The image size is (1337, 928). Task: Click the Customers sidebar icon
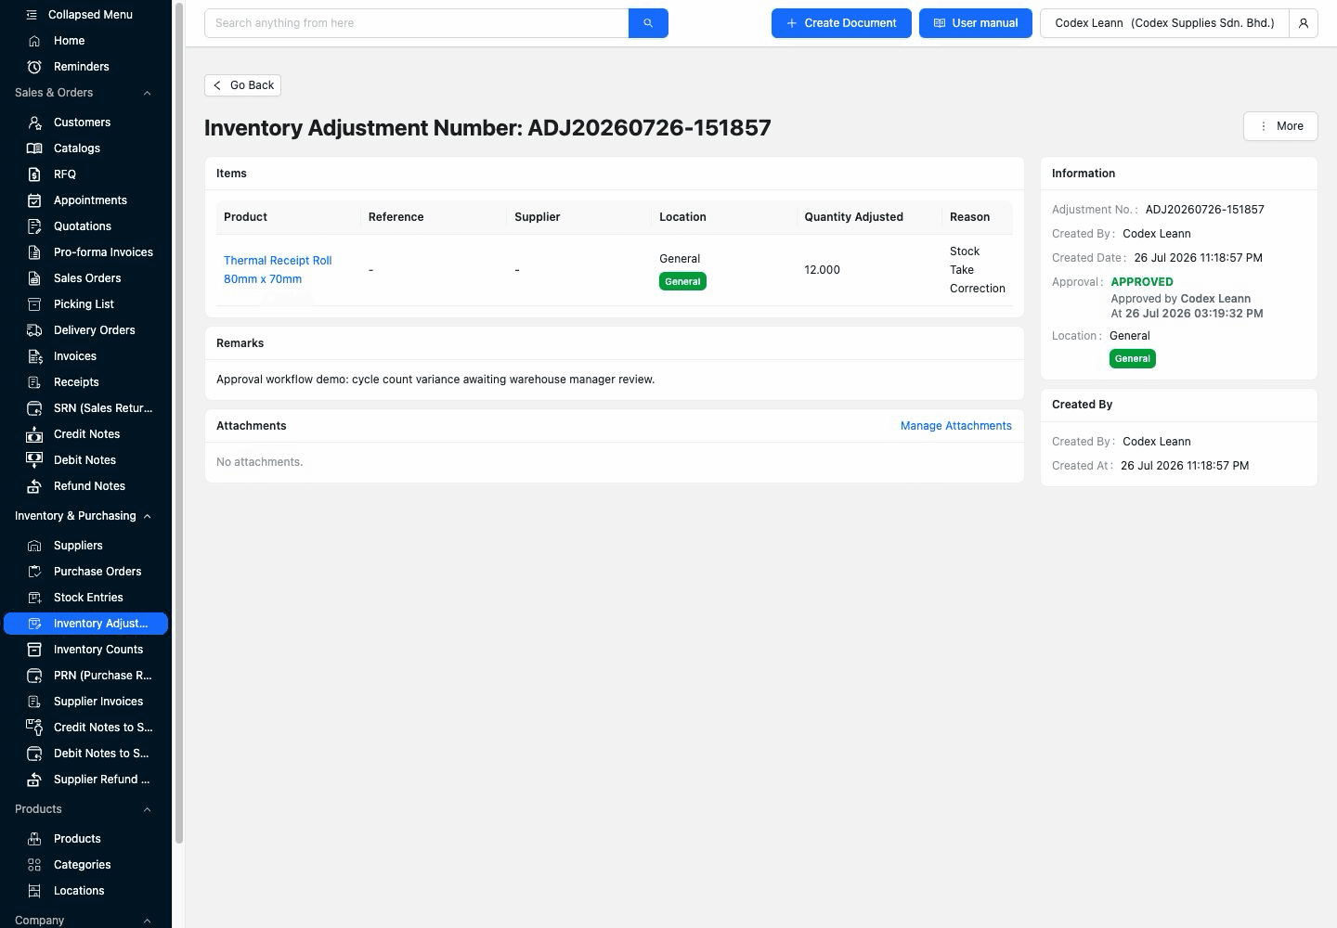34,122
